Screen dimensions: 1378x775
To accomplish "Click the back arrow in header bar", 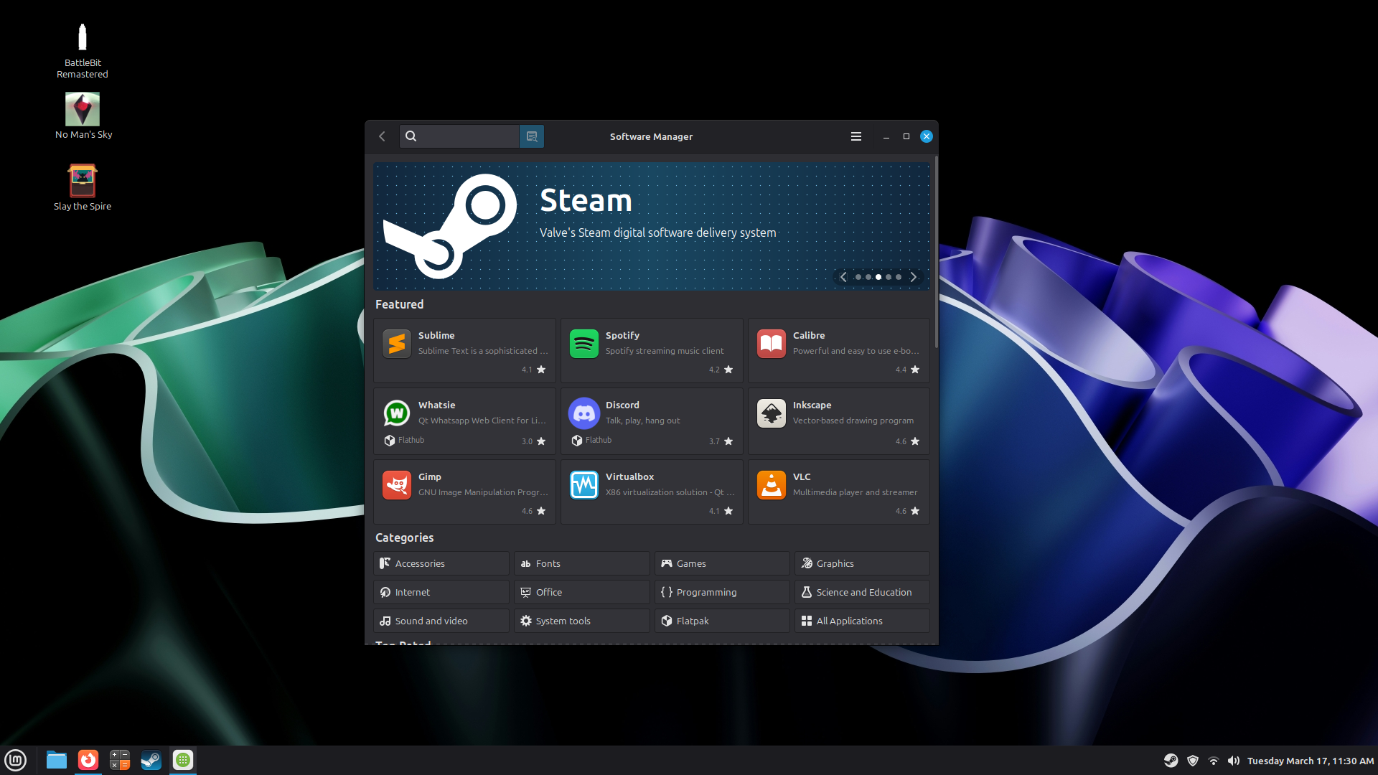I will (x=383, y=136).
